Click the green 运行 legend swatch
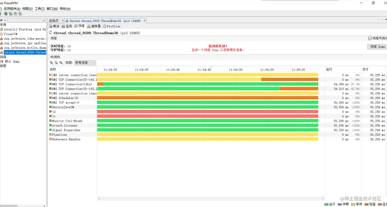The width and height of the screenshot is (387, 207). (x=326, y=204)
